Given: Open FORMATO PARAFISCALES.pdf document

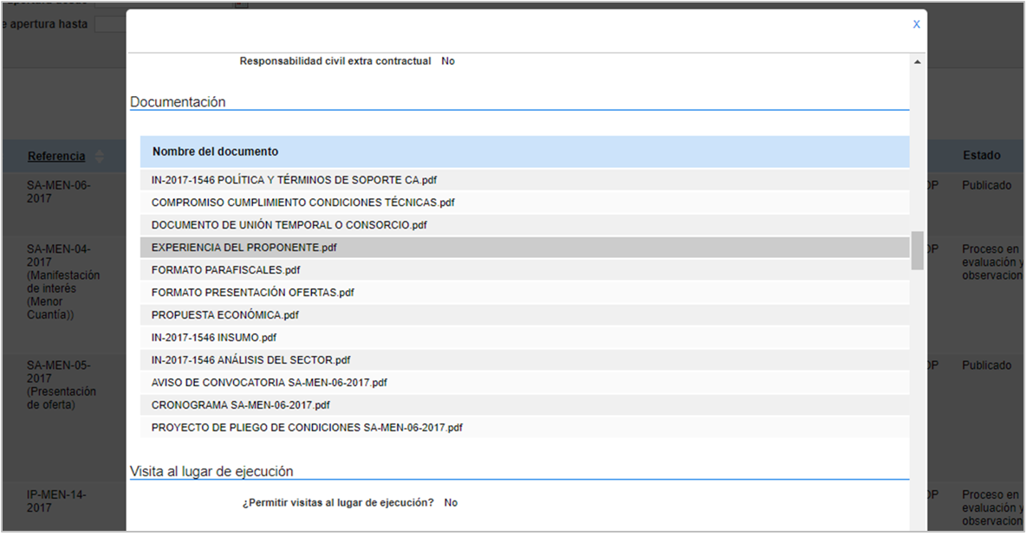Looking at the screenshot, I should [x=225, y=269].
